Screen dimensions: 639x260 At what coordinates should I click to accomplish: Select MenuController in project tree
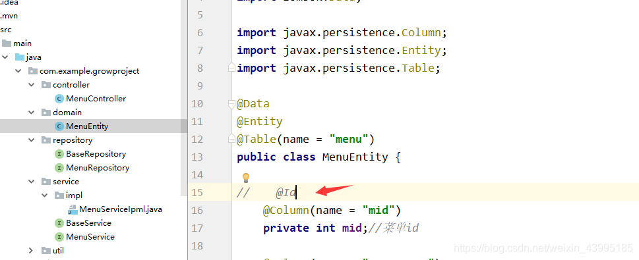click(96, 99)
